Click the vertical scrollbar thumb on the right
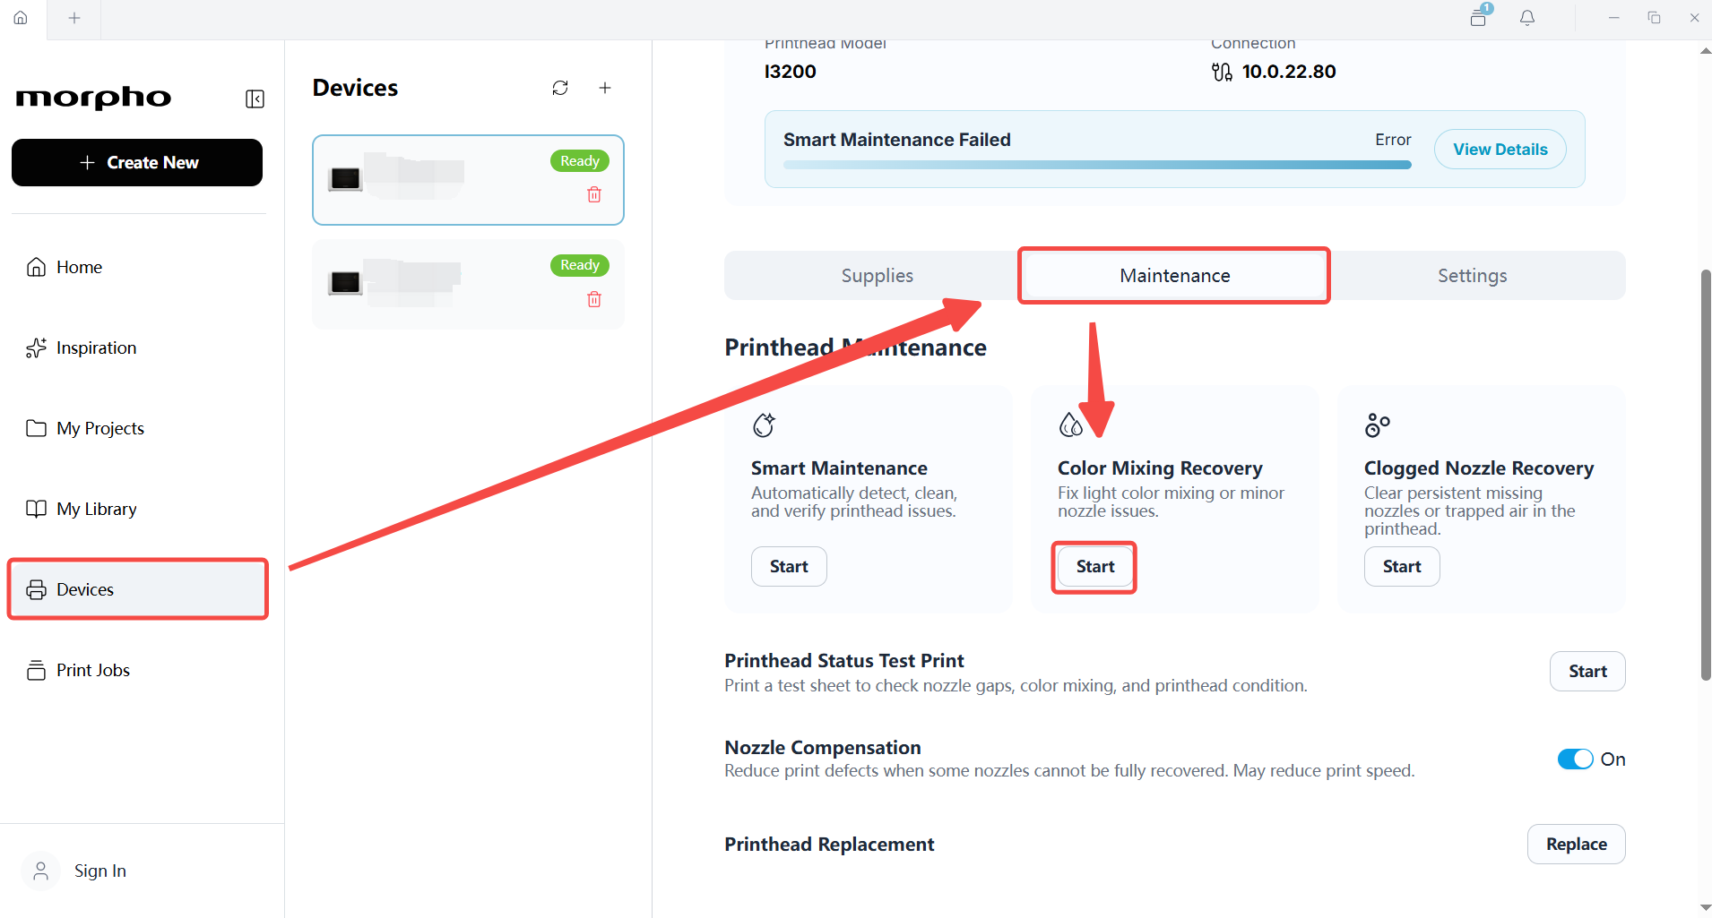Viewport: 1712px width, 918px height. (x=1706, y=475)
